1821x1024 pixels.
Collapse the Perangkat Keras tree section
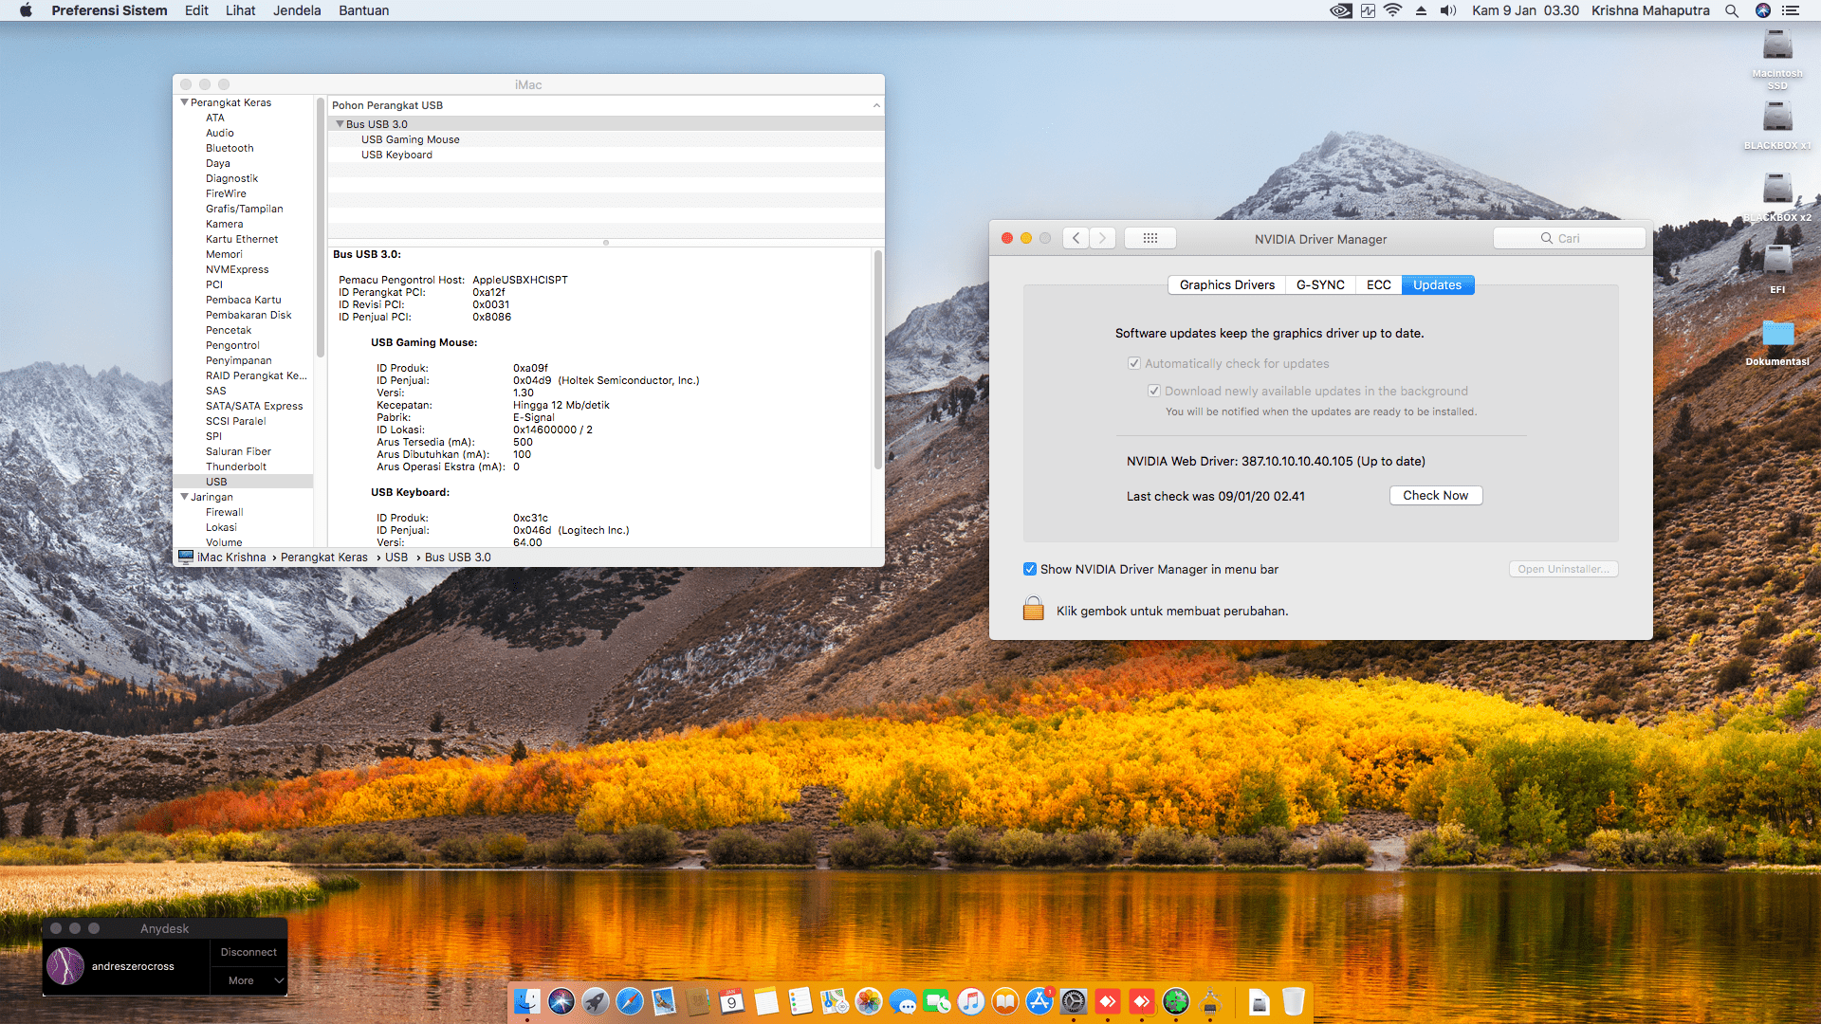click(184, 102)
